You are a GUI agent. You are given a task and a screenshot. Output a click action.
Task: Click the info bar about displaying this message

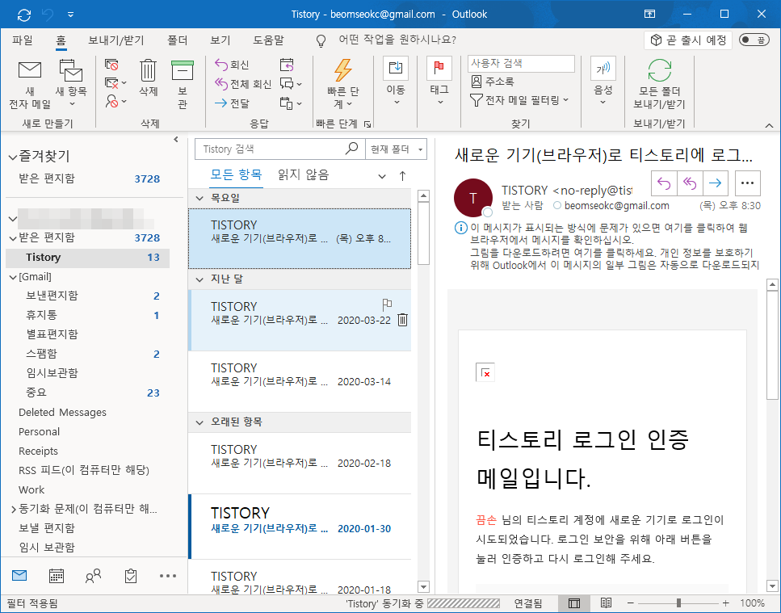tap(607, 247)
